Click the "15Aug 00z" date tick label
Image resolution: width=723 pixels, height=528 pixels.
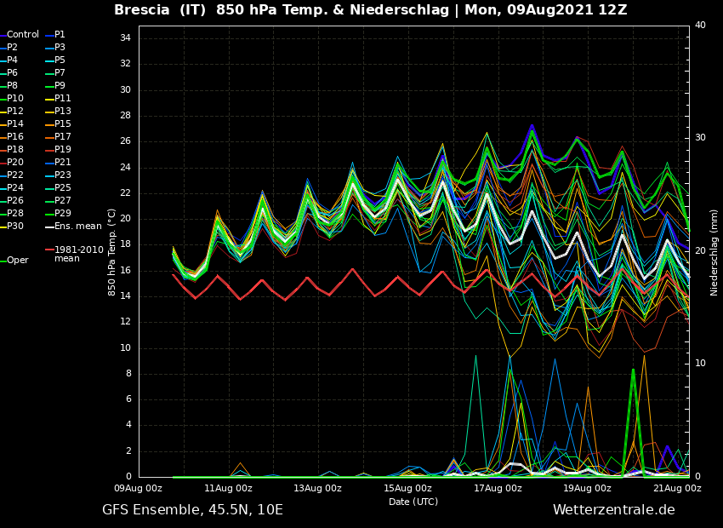(x=407, y=488)
